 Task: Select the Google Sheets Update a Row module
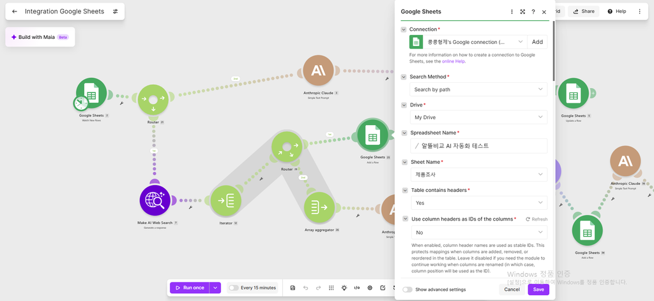[574, 93]
